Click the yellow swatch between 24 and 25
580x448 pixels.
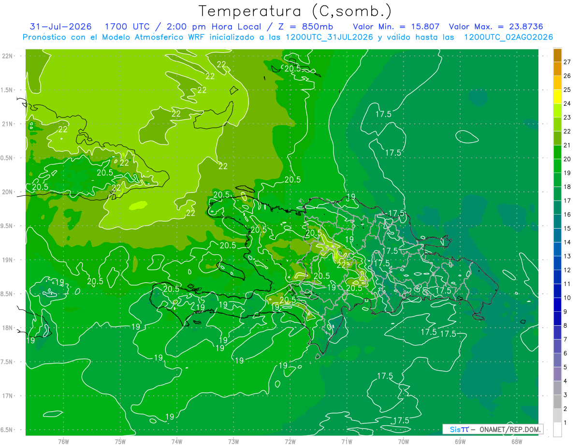[557, 96]
